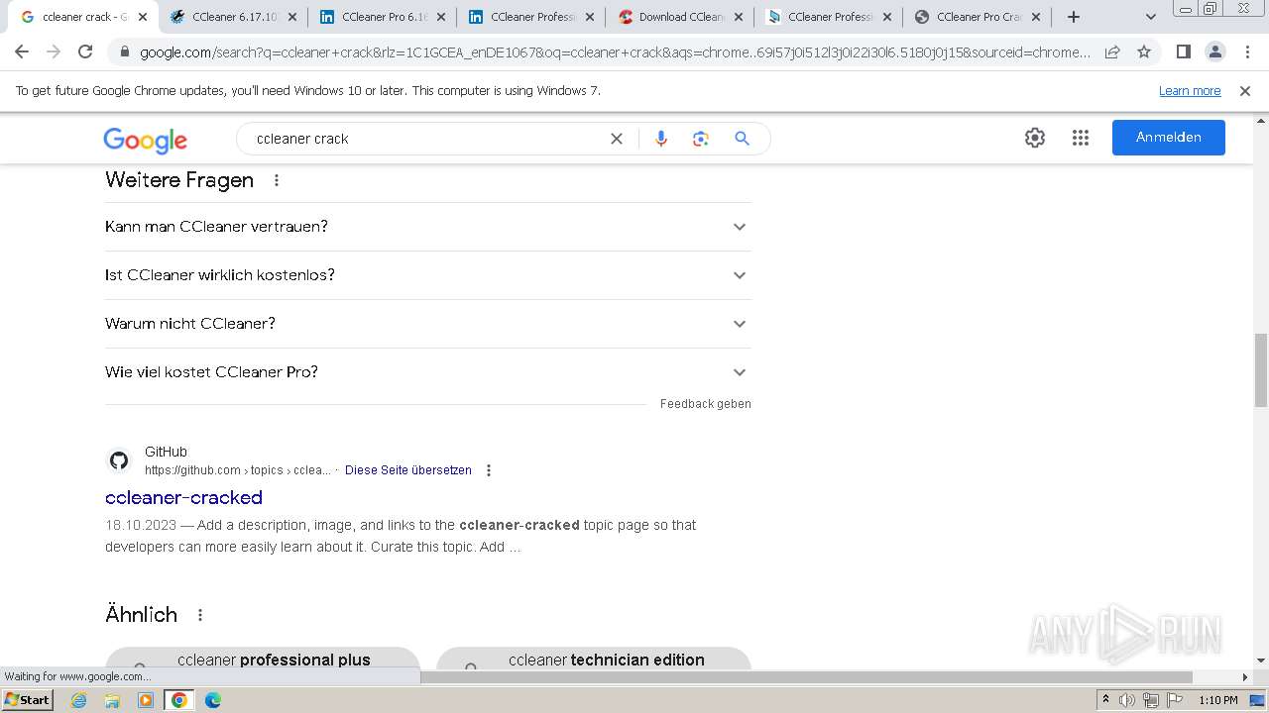Screen dimensions: 1269x713
Task: Expand 'Kann man CCleaner vertrauen?' question
Action: 428,227
